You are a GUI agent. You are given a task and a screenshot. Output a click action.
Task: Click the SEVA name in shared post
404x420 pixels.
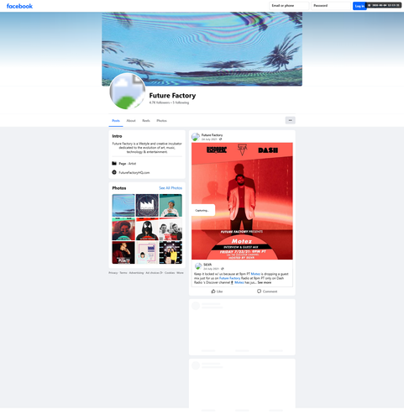point(207,265)
